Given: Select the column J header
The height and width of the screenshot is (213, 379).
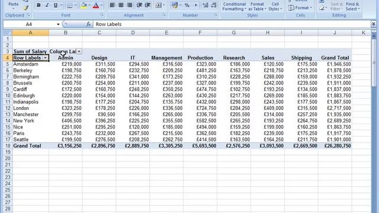Looking at the screenshot, I should 335,33.
